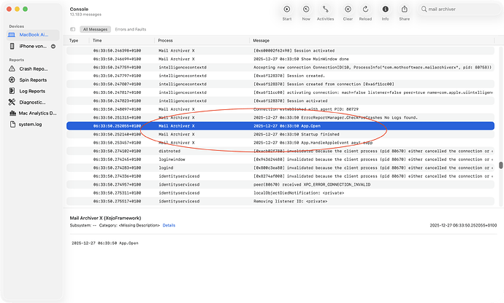Clear the console messages
504x303 pixels.
[x=348, y=9]
